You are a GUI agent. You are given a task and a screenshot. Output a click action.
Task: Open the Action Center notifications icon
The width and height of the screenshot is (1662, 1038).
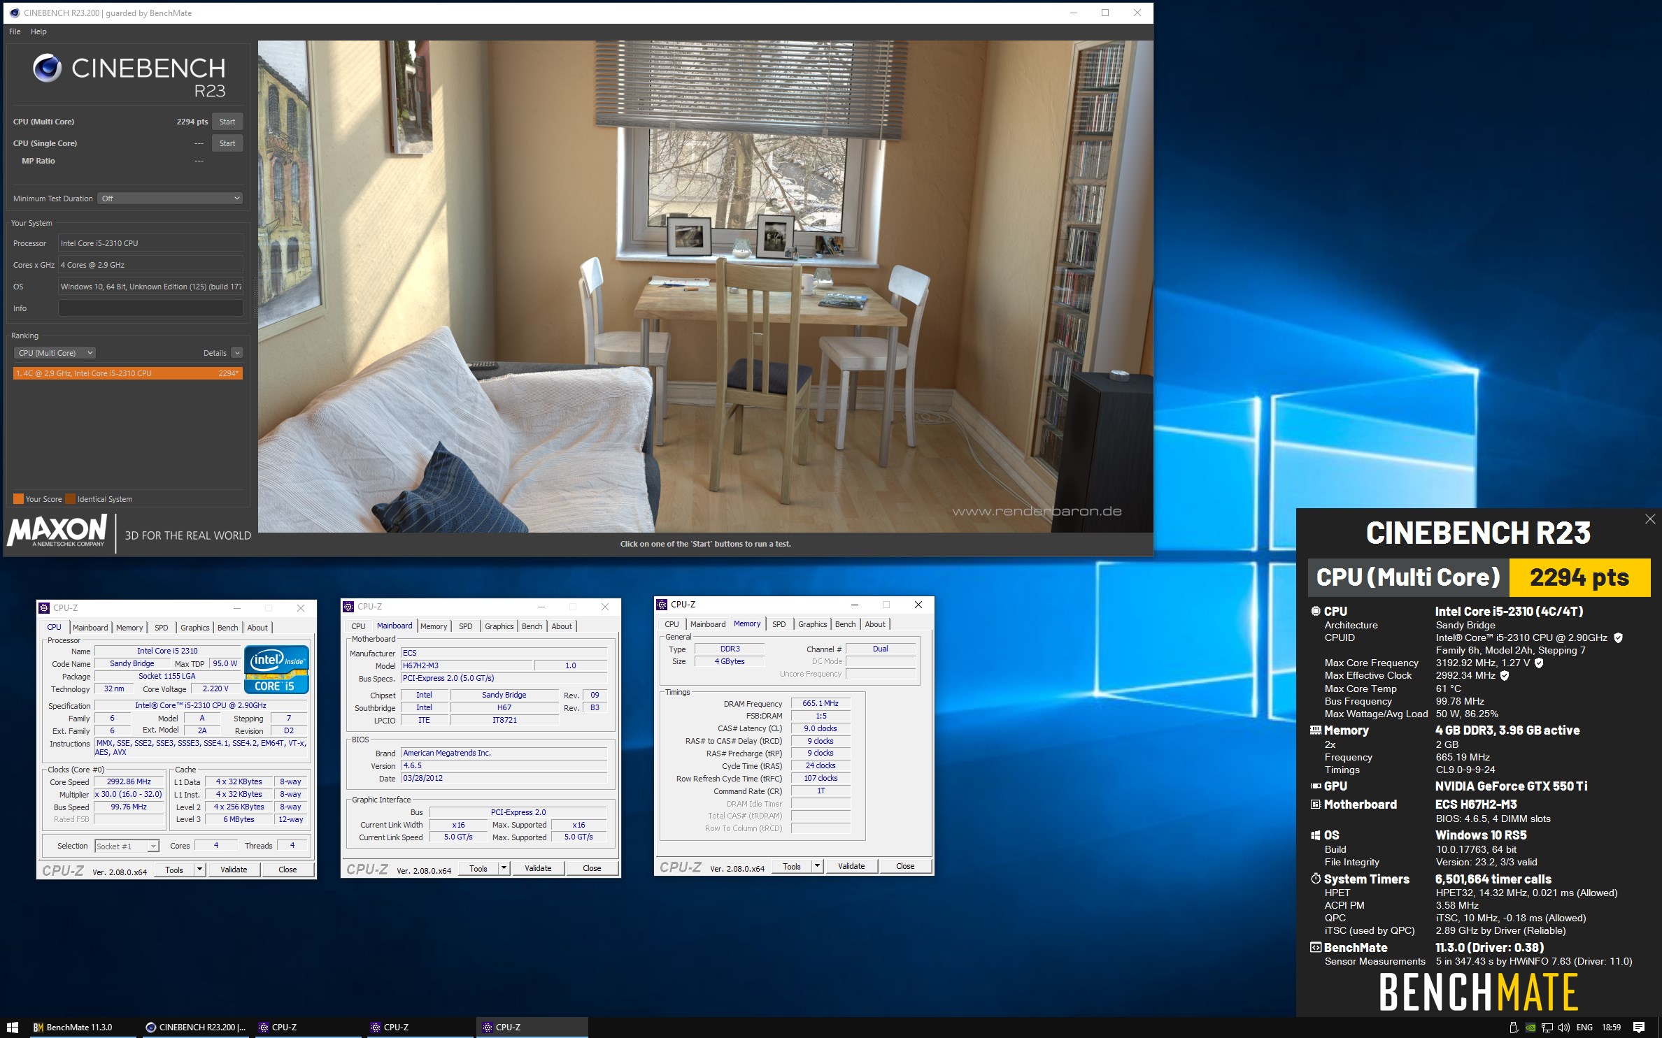[x=1639, y=1027]
